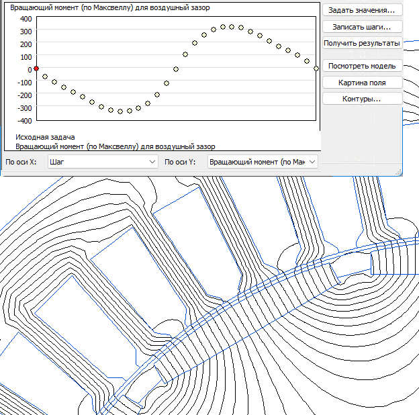Pick the data point just before the final one
This screenshot has width=419, height=415.
[307, 61]
